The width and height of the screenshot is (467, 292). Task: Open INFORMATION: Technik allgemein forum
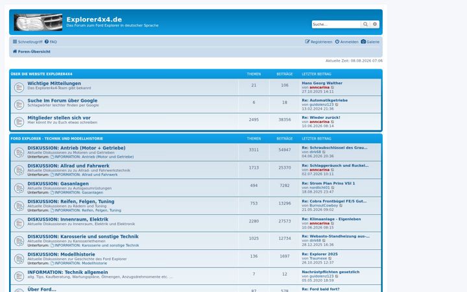click(x=68, y=273)
